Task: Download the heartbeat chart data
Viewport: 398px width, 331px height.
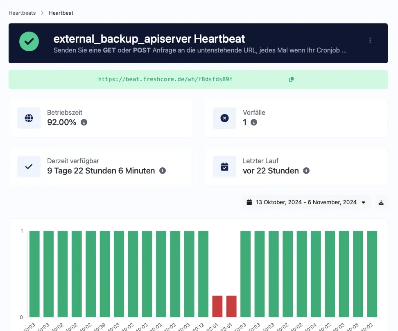Action: click(381, 202)
